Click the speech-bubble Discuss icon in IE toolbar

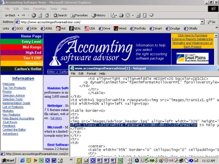coord(151,15)
